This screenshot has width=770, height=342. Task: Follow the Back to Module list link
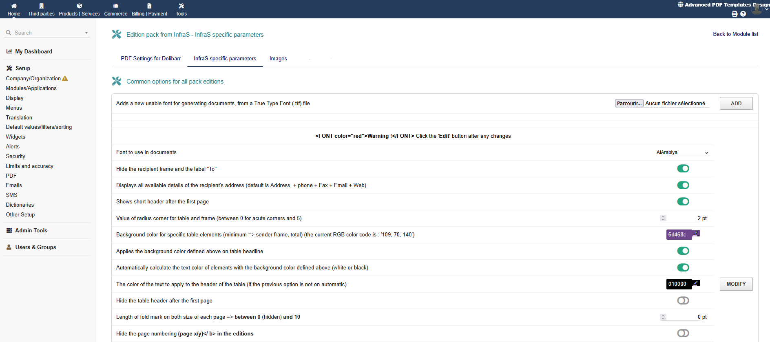coord(735,34)
